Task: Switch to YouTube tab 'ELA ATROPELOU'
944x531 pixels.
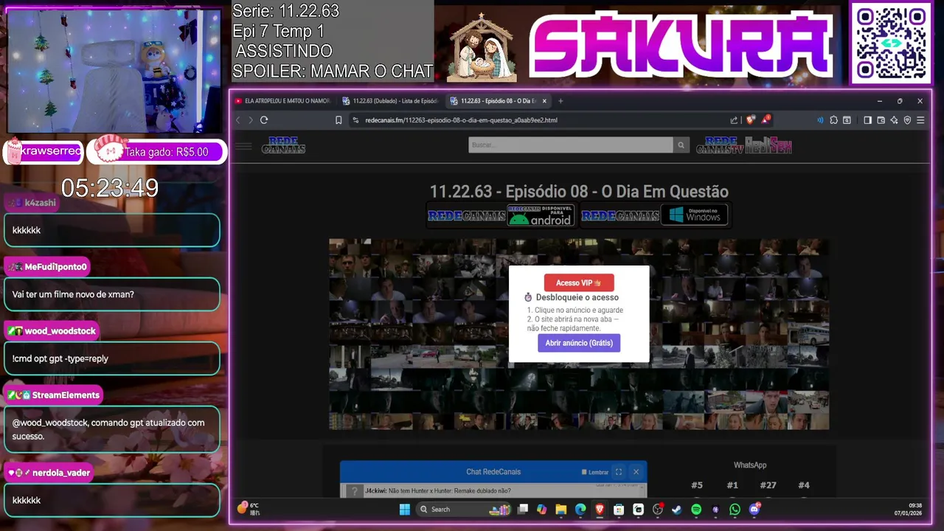Action: (x=283, y=101)
